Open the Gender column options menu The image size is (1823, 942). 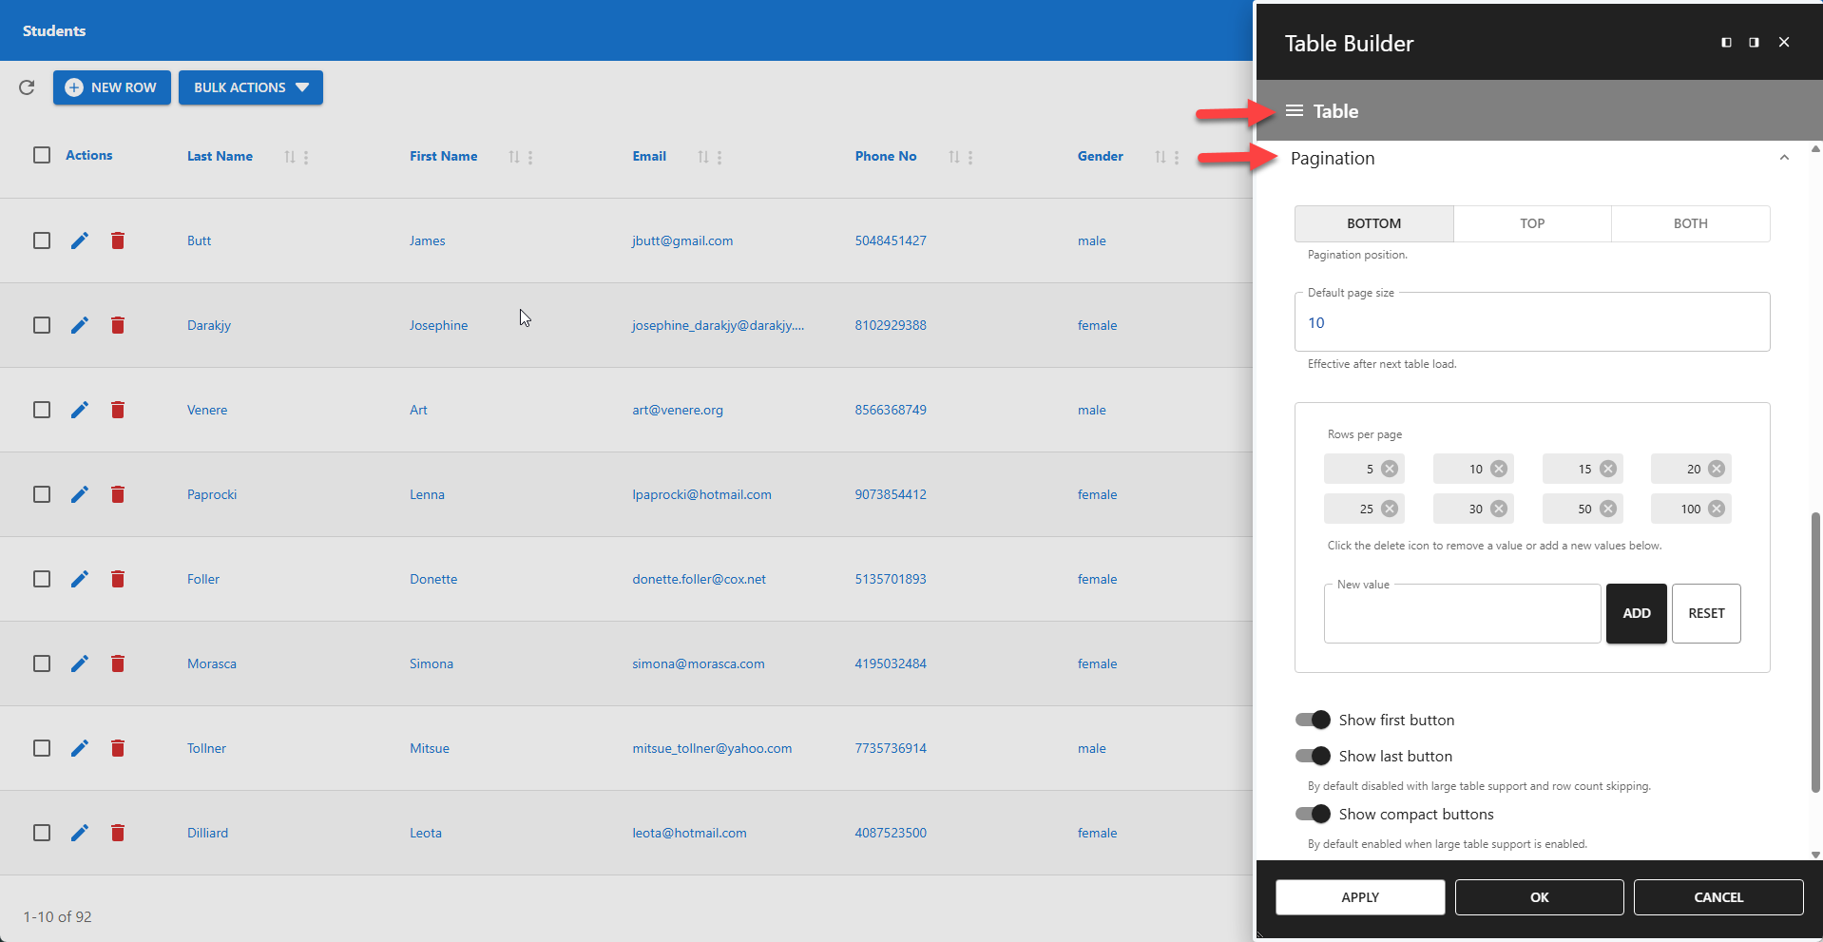tap(1179, 156)
